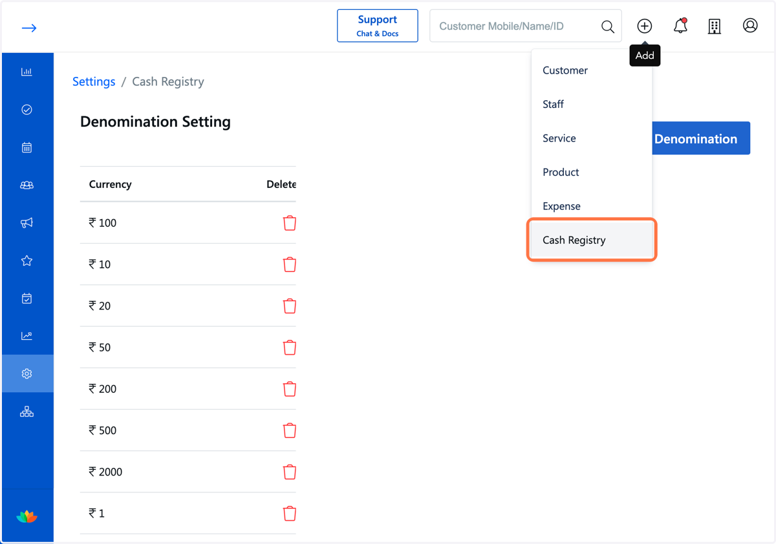The width and height of the screenshot is (776, 544).
Task: Expand sidebar with the arrow icon
Action: tap(29, 28)
